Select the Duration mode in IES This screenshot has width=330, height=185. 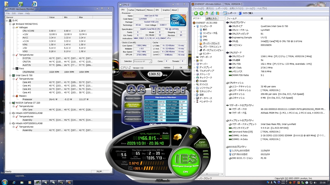(165, 136)
